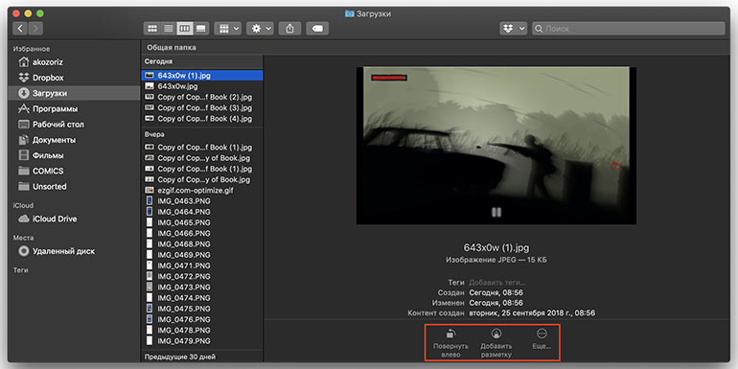The image size is (738, 369).
Task: Select IMG_0474.PNG file
Action: [202, 298]
